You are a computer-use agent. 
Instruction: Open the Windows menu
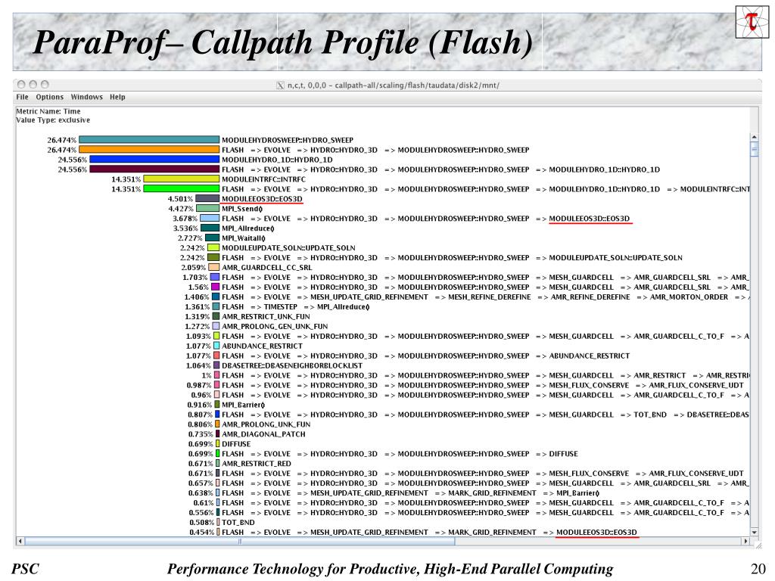click(86, 97)
